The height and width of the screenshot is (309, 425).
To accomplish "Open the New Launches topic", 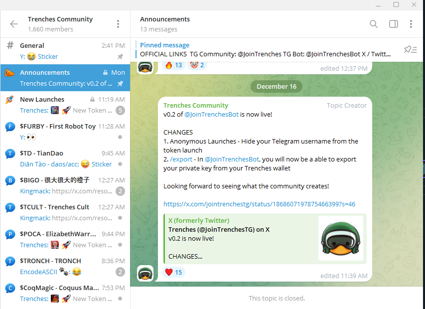I will pos(65,105).
